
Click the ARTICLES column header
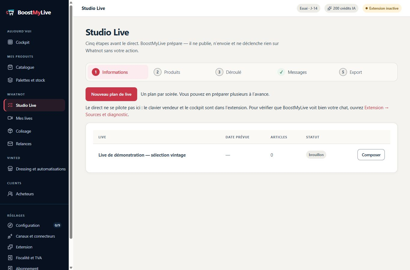click(x=279, y=137)
